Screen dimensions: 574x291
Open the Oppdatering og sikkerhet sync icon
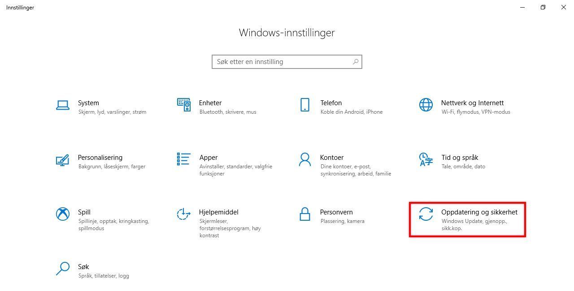[x=426, y=214]
